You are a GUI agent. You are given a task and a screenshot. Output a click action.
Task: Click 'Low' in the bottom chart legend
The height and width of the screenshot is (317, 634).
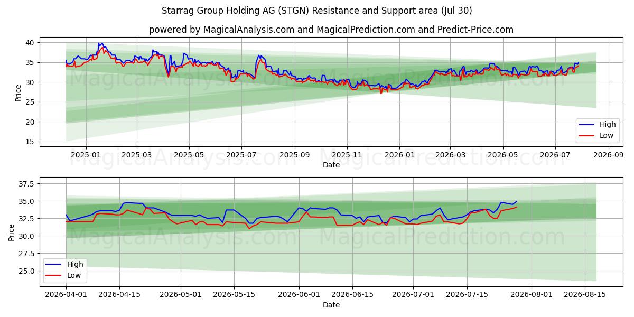(x=73, y=275)
